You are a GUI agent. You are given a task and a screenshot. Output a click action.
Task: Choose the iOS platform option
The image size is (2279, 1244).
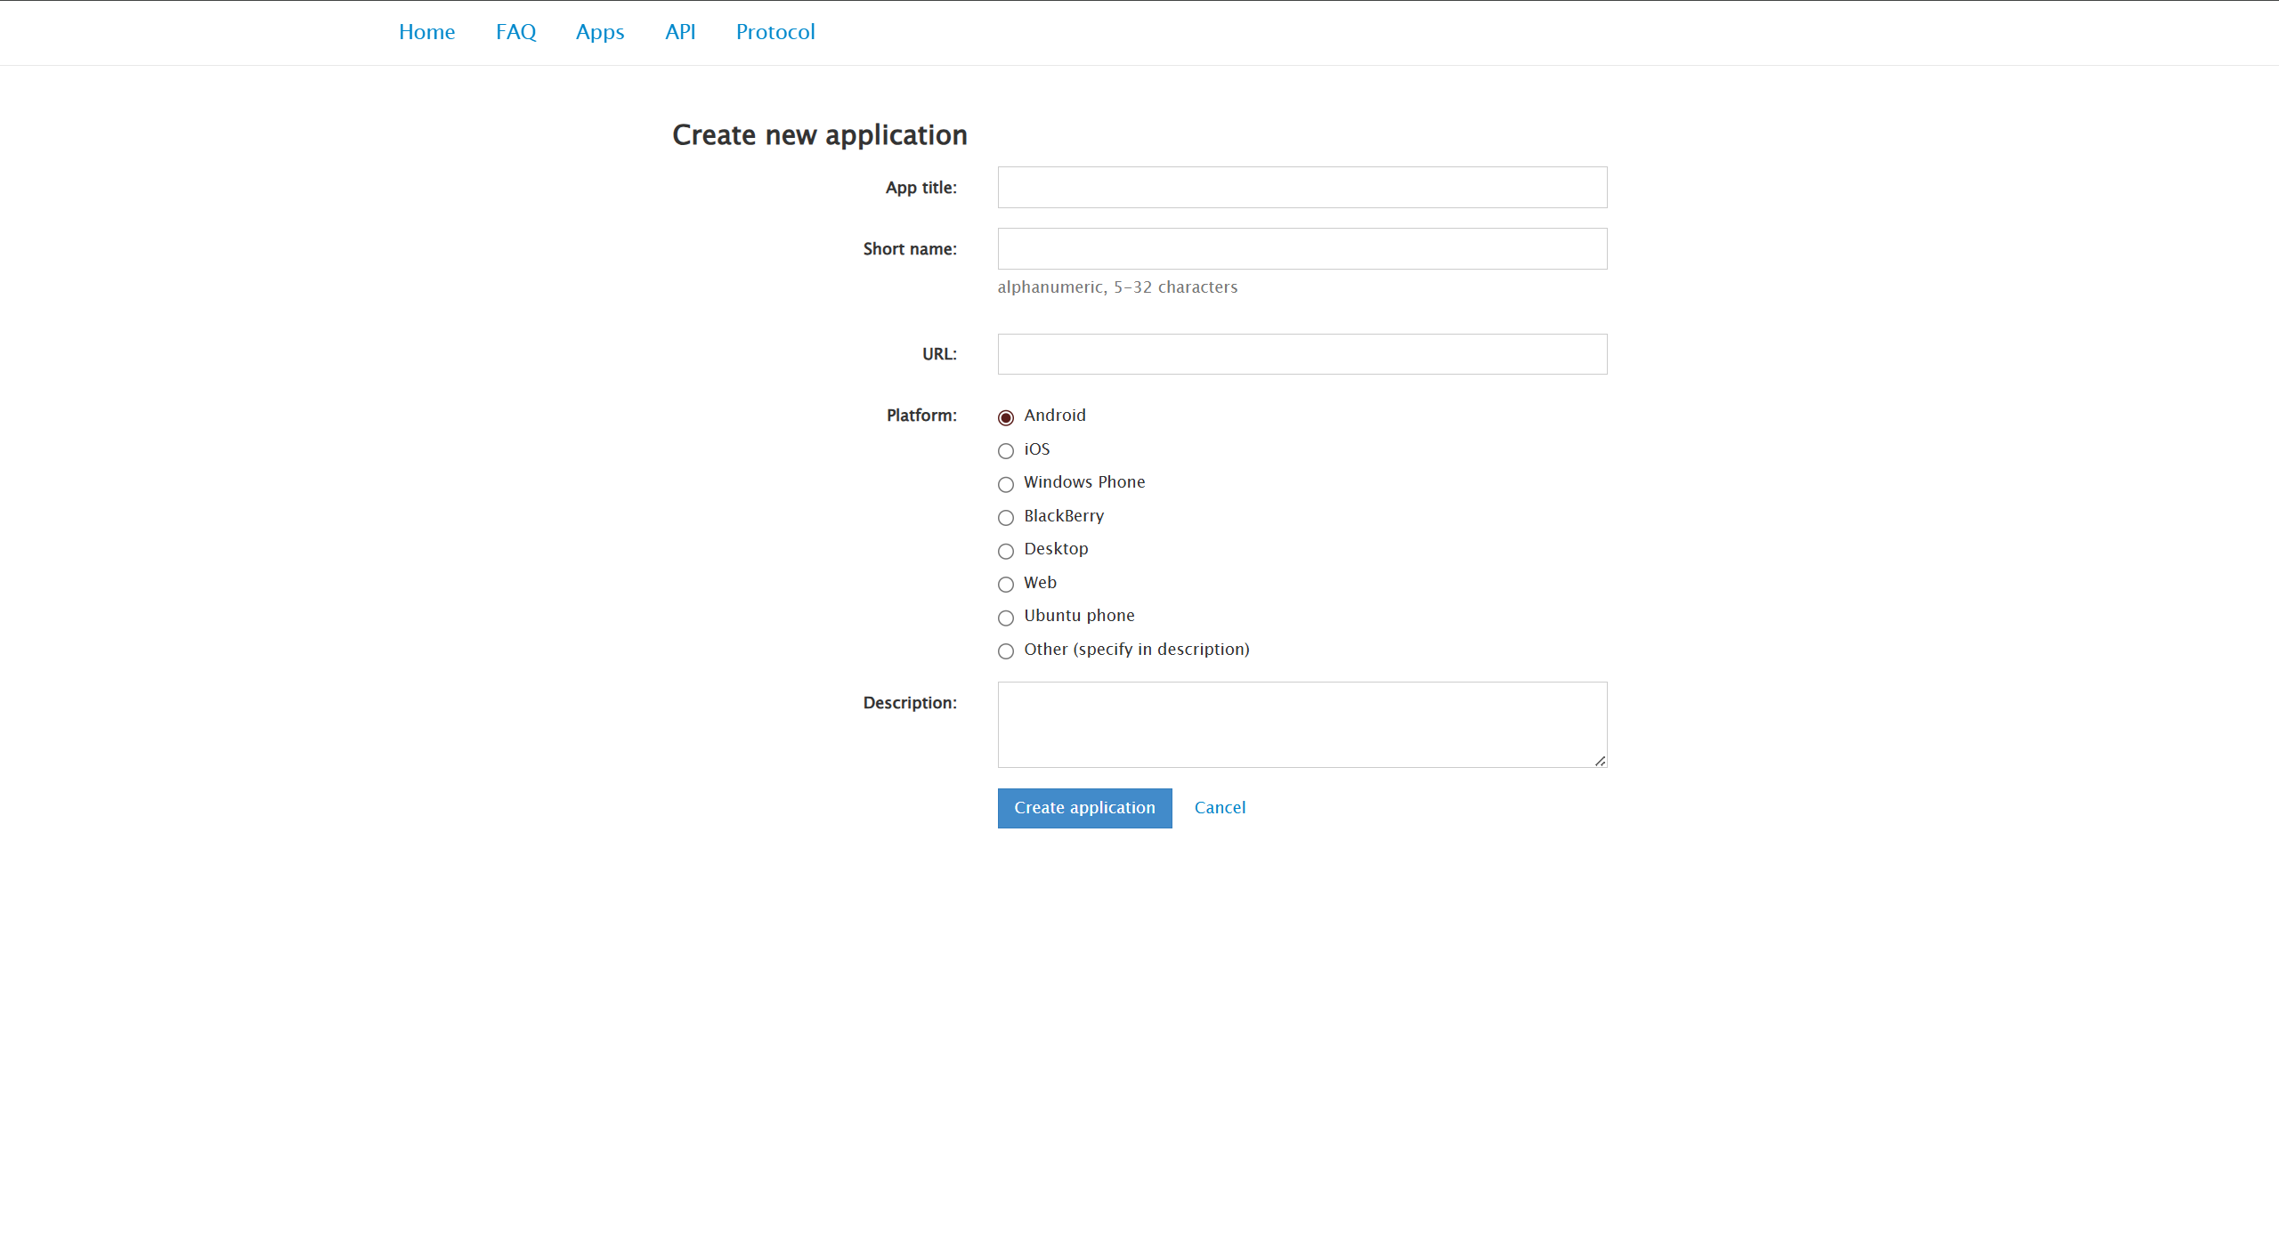(1006, 451)
